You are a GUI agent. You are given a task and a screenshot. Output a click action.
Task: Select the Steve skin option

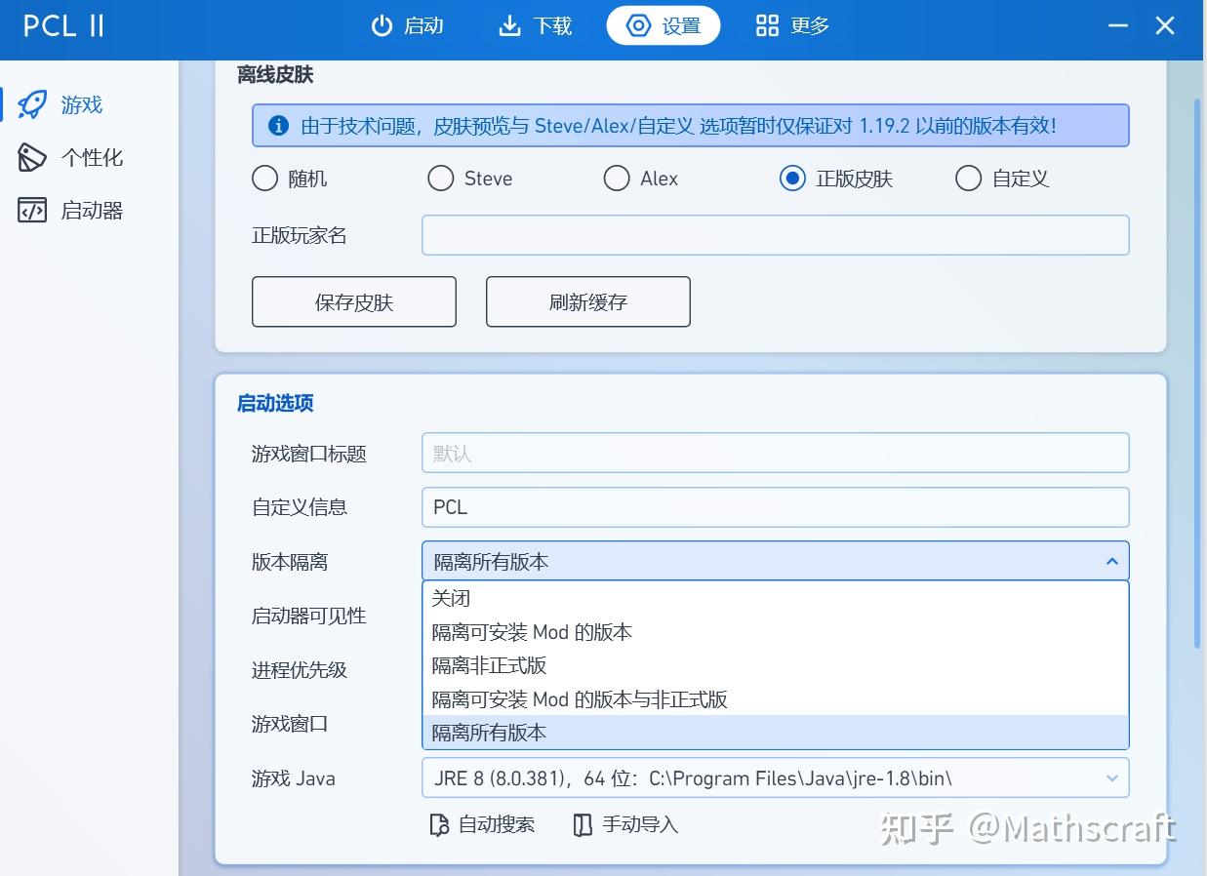tap(440, 179)
